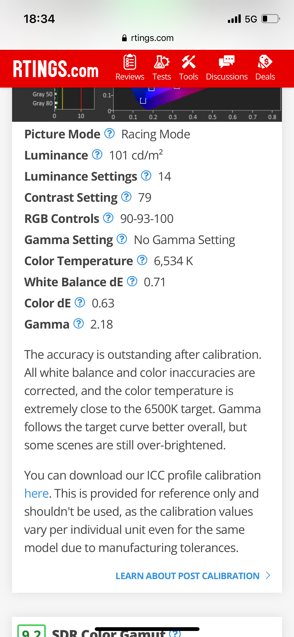The height and width of the screenshot is (637, 294).
Task: Click the help icon beside Luminance Settings
Action: [x=146, y=176]
